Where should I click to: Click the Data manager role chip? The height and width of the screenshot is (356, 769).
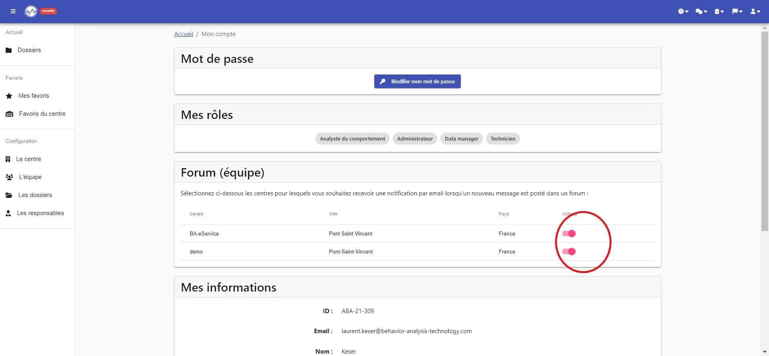click(x=462, y=139)
